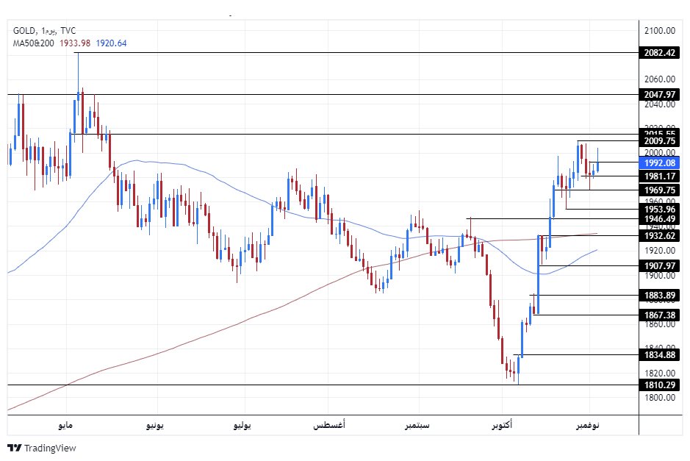Click the نوفمبر month label

click(588, 425)
